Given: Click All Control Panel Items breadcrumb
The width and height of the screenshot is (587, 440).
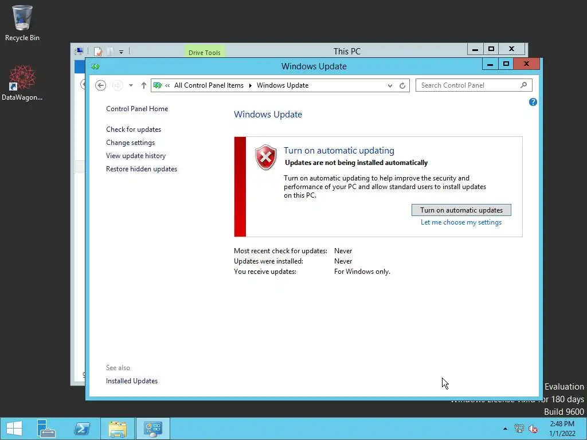Looking at the screenshot, I should click(209, 85).
